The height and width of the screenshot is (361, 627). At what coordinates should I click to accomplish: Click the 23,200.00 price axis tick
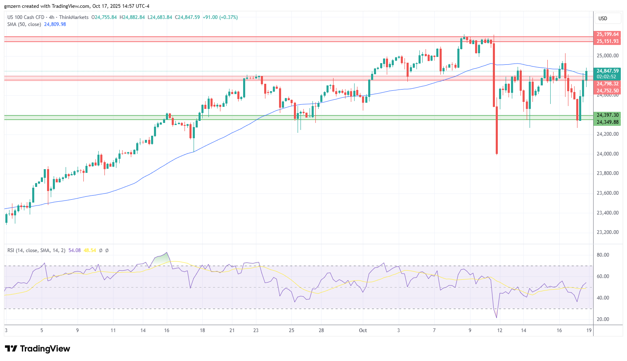coord(608,232)
